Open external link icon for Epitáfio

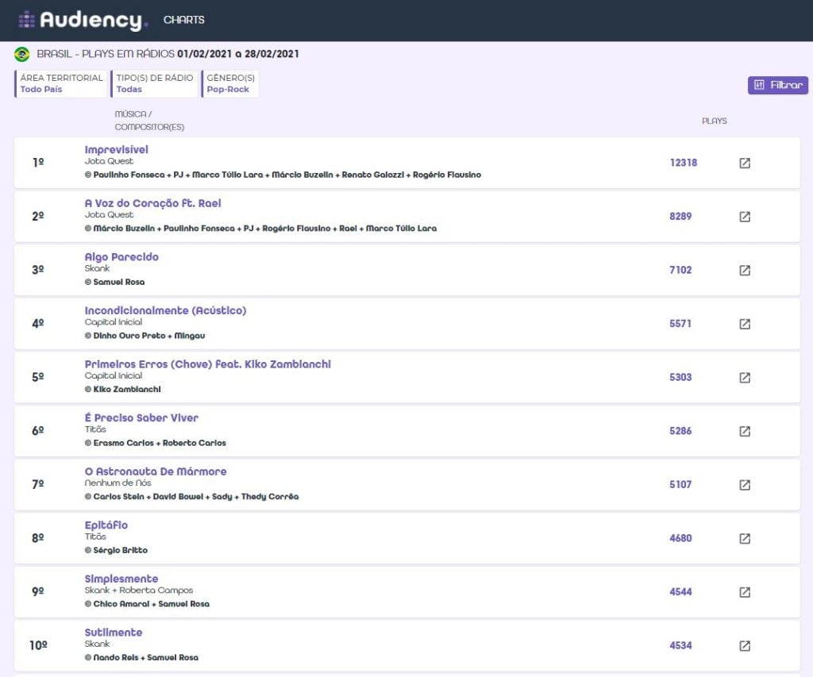[x=744, y=538]
